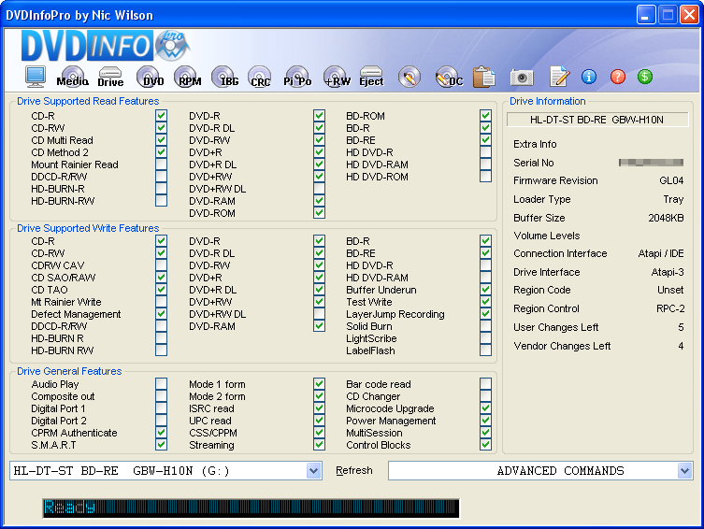Expand the Advanced Commands dropdown
Image resolution: width=704 pixels, height=529 pixels.
point(684,471)
